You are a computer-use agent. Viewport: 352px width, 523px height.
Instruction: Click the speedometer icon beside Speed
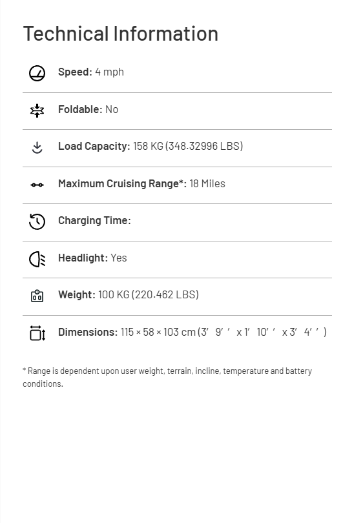37,73
